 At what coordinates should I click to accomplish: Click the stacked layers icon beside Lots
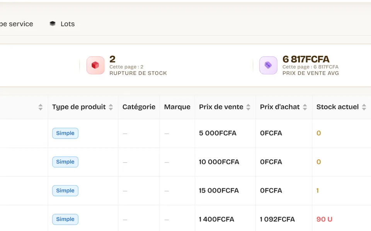[x=53, y=23]
